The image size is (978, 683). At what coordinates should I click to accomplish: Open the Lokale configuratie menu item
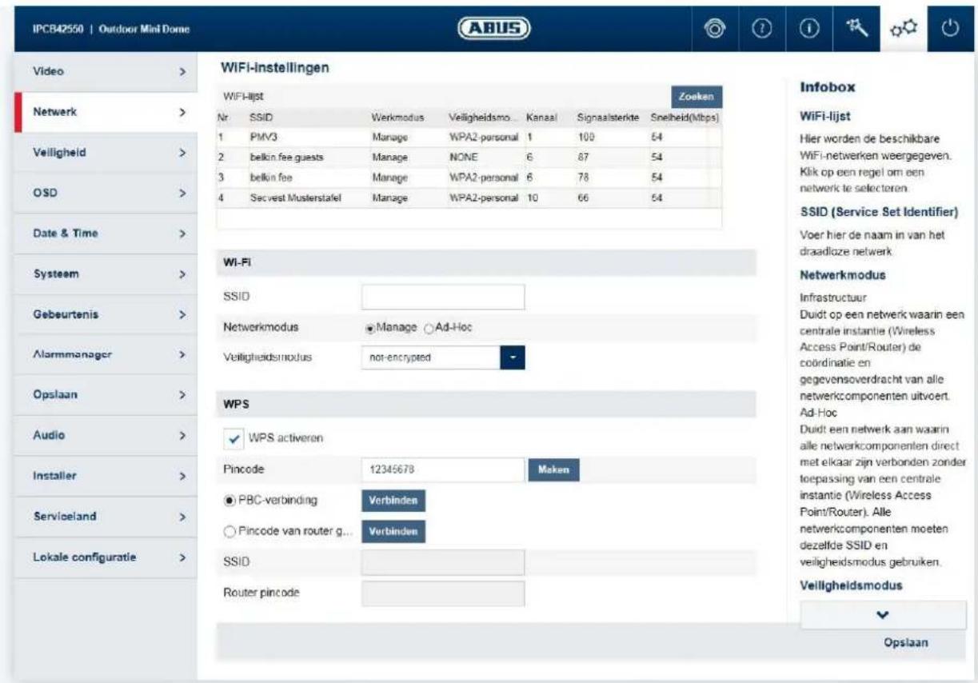(x=106, y=556)
